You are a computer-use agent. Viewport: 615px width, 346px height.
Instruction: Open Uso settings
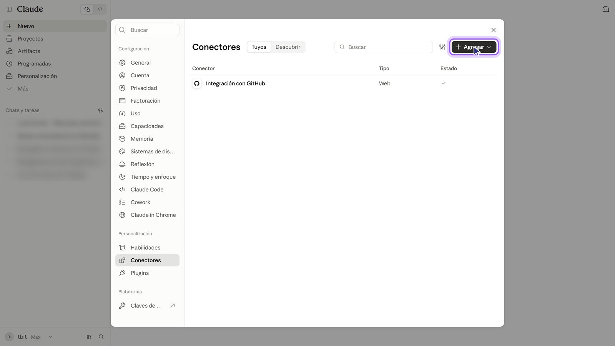pyautogui.click(x=147, y=113)
